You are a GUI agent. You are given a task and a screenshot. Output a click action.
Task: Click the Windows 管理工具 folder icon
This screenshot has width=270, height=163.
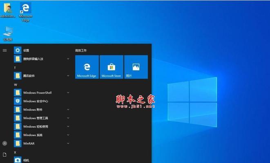click(x=18, y=118)
